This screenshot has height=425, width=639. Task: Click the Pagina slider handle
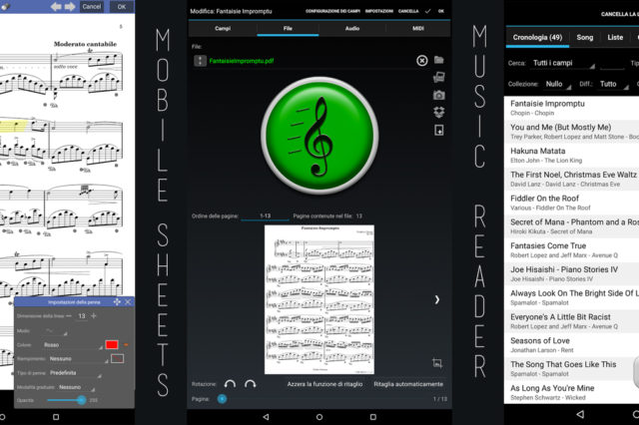pyautogui.click(x=222, y=399)
